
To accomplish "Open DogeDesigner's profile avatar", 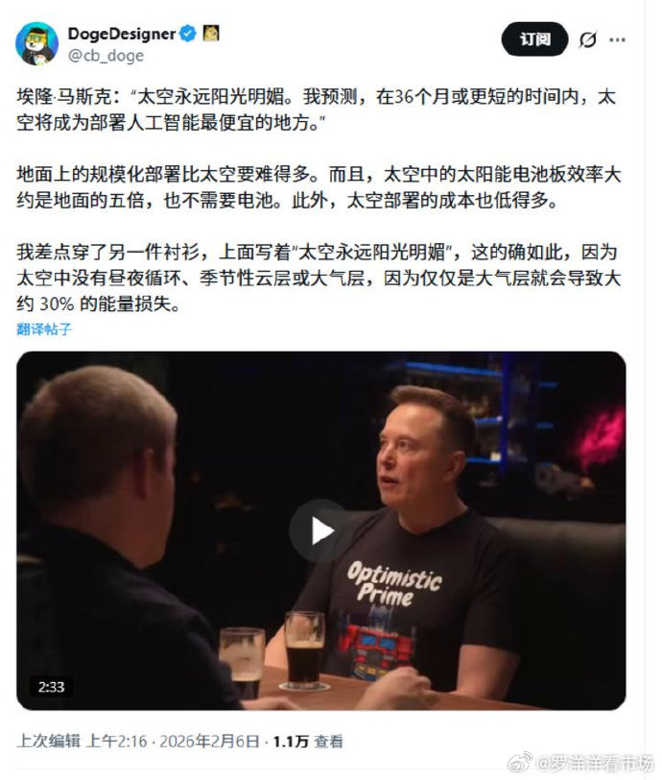I will coord(37,44).
